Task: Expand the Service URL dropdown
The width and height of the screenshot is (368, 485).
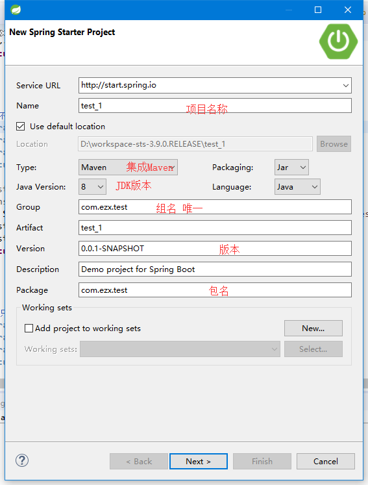Action: pyautogui.click(x=346, y=85)
